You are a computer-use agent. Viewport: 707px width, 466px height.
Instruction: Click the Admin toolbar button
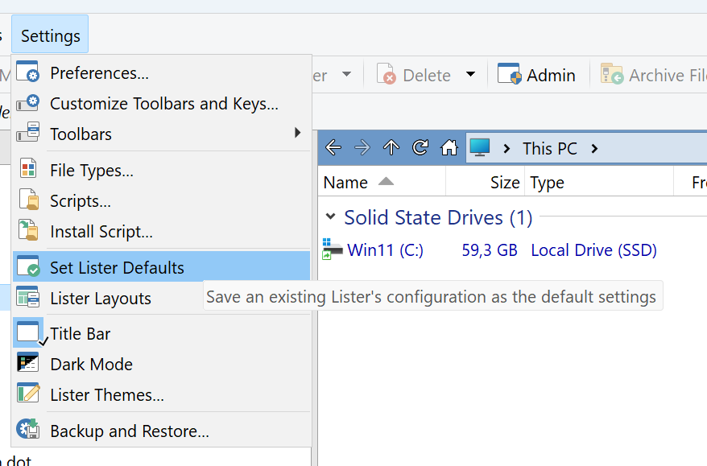pyautogui.click(x=536, y=75)
